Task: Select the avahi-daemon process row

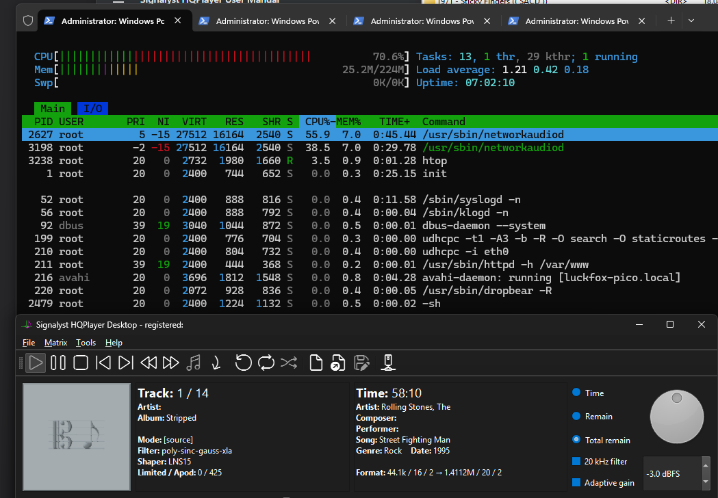Action: tap(370, 277)
